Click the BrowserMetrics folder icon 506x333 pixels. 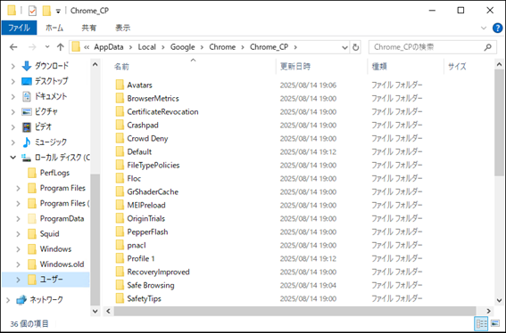point(120,98)
